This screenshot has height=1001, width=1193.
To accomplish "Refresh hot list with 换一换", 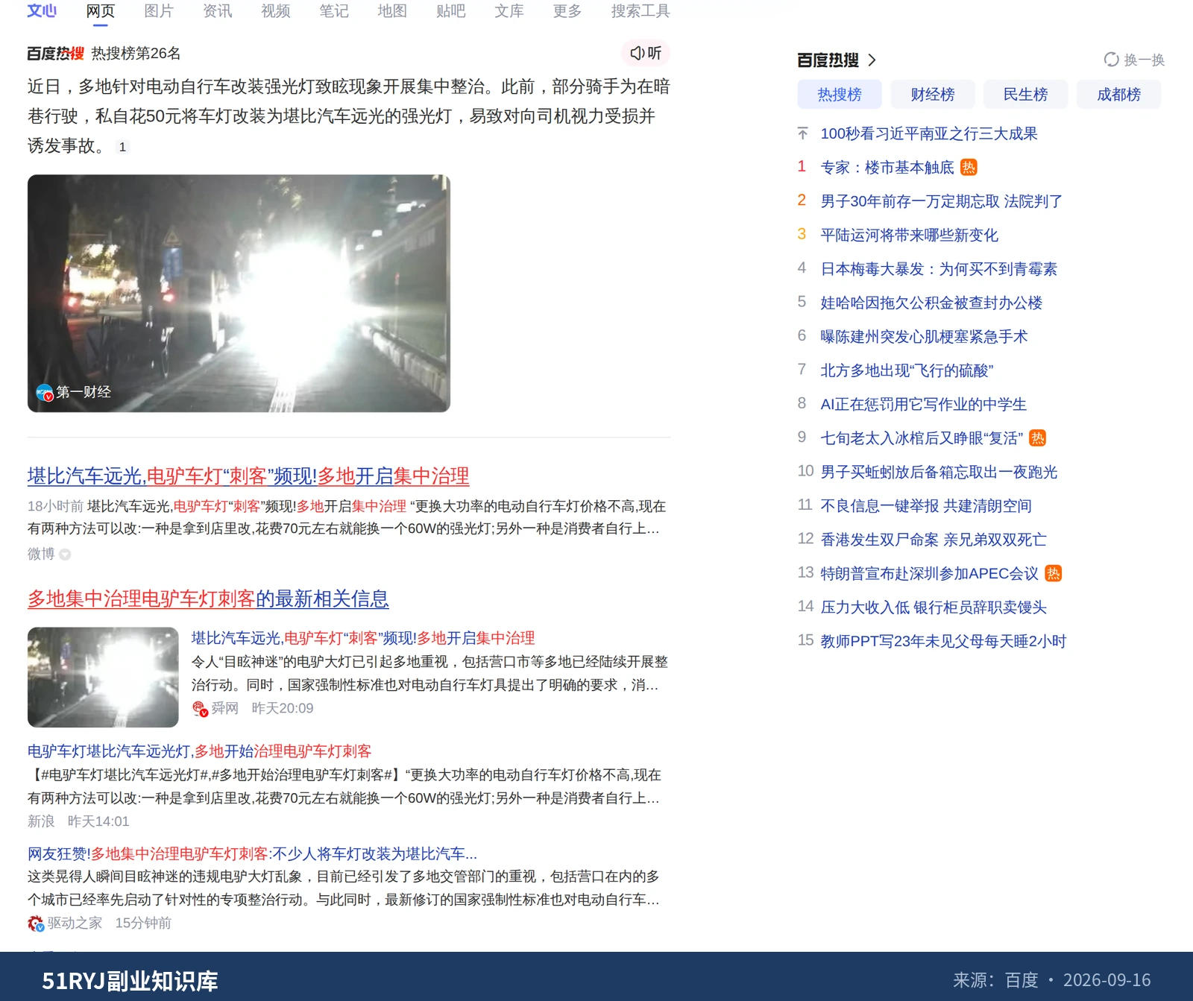I will point(1134,60).
